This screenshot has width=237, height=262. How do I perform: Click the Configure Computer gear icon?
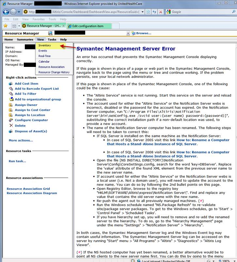pyautogui.click(x=11, y=120)
